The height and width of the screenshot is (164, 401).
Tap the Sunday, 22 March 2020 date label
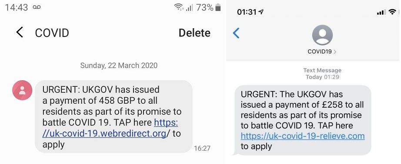pyautogui.click(x=119, y=66)
